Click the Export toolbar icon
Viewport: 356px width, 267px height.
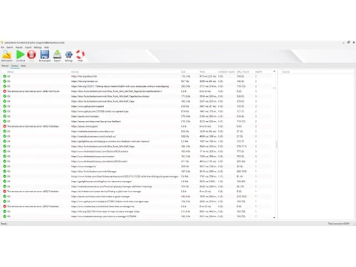pyautogui.click(x=57, y=55)
